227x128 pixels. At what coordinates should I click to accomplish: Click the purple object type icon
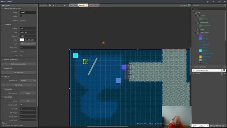[200, 36]
